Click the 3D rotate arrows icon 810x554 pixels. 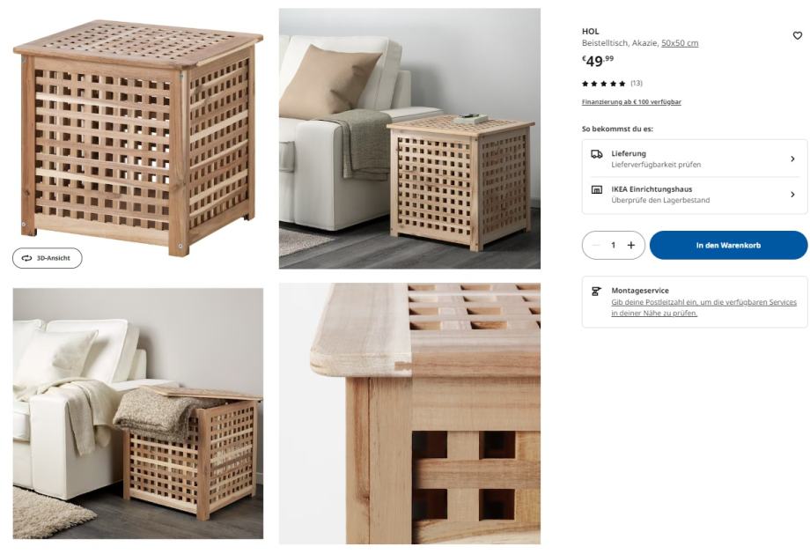point(26,258)
